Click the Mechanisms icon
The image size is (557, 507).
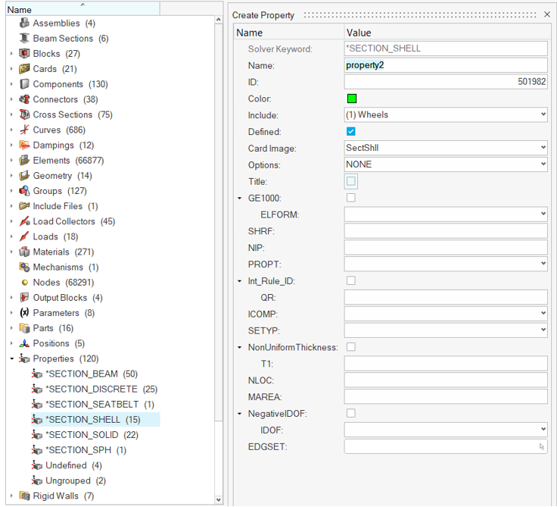(24, 268)
